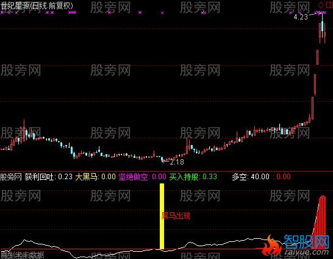
Task: Select the magenta 坚绝做空: 0.00 indicator label
Action: click(x=142, y=177)
